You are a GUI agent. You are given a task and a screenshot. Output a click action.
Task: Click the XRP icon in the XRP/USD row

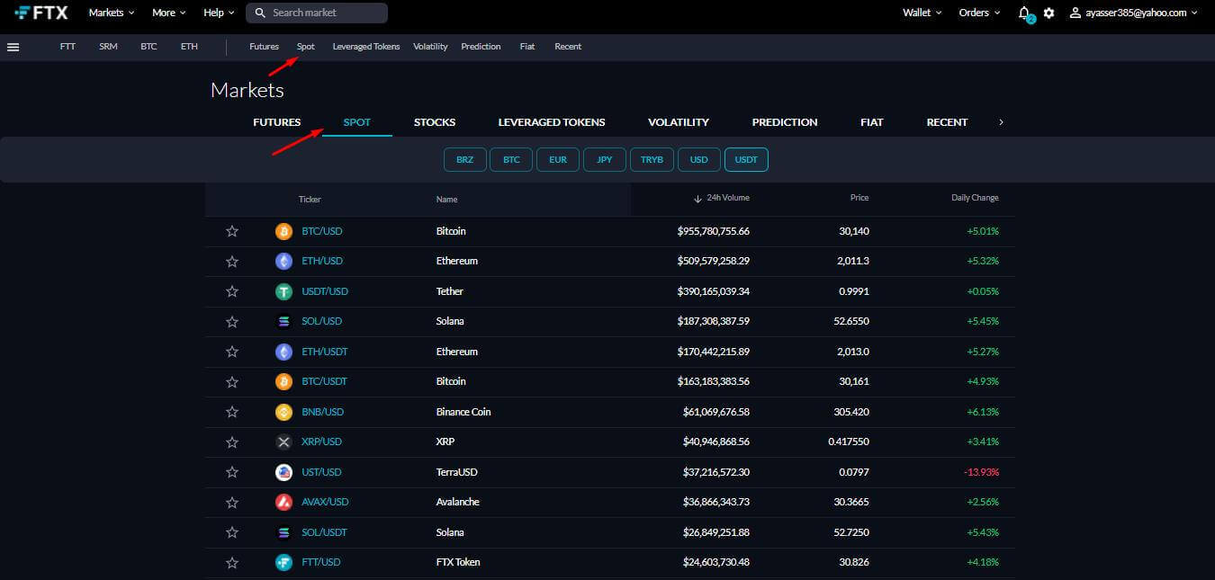pyautogui.click(x=283, y=442)
